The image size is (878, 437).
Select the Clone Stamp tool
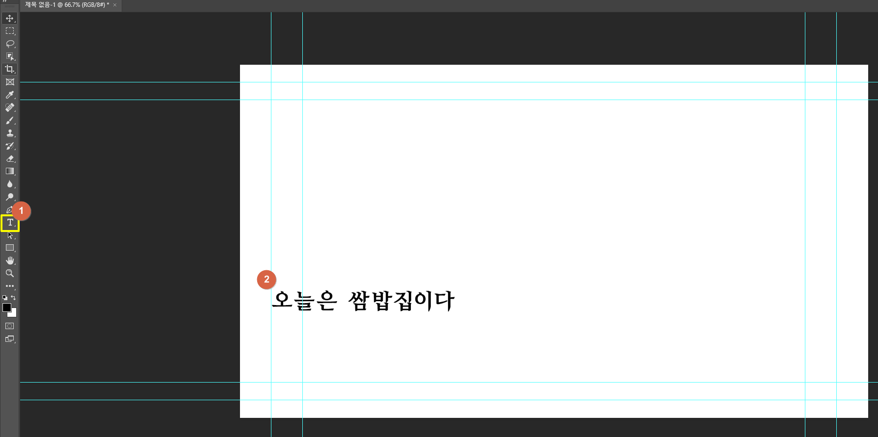[x=10, y=133]
